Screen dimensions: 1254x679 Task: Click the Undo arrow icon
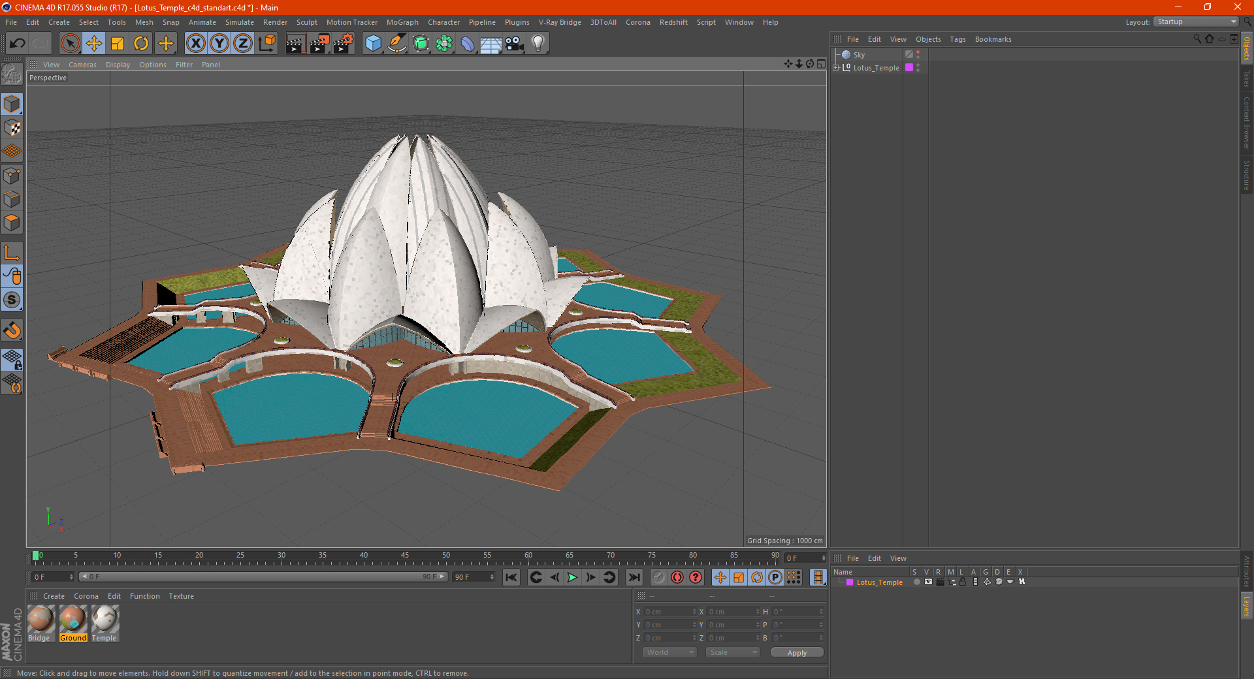click(x=18, y=44)
